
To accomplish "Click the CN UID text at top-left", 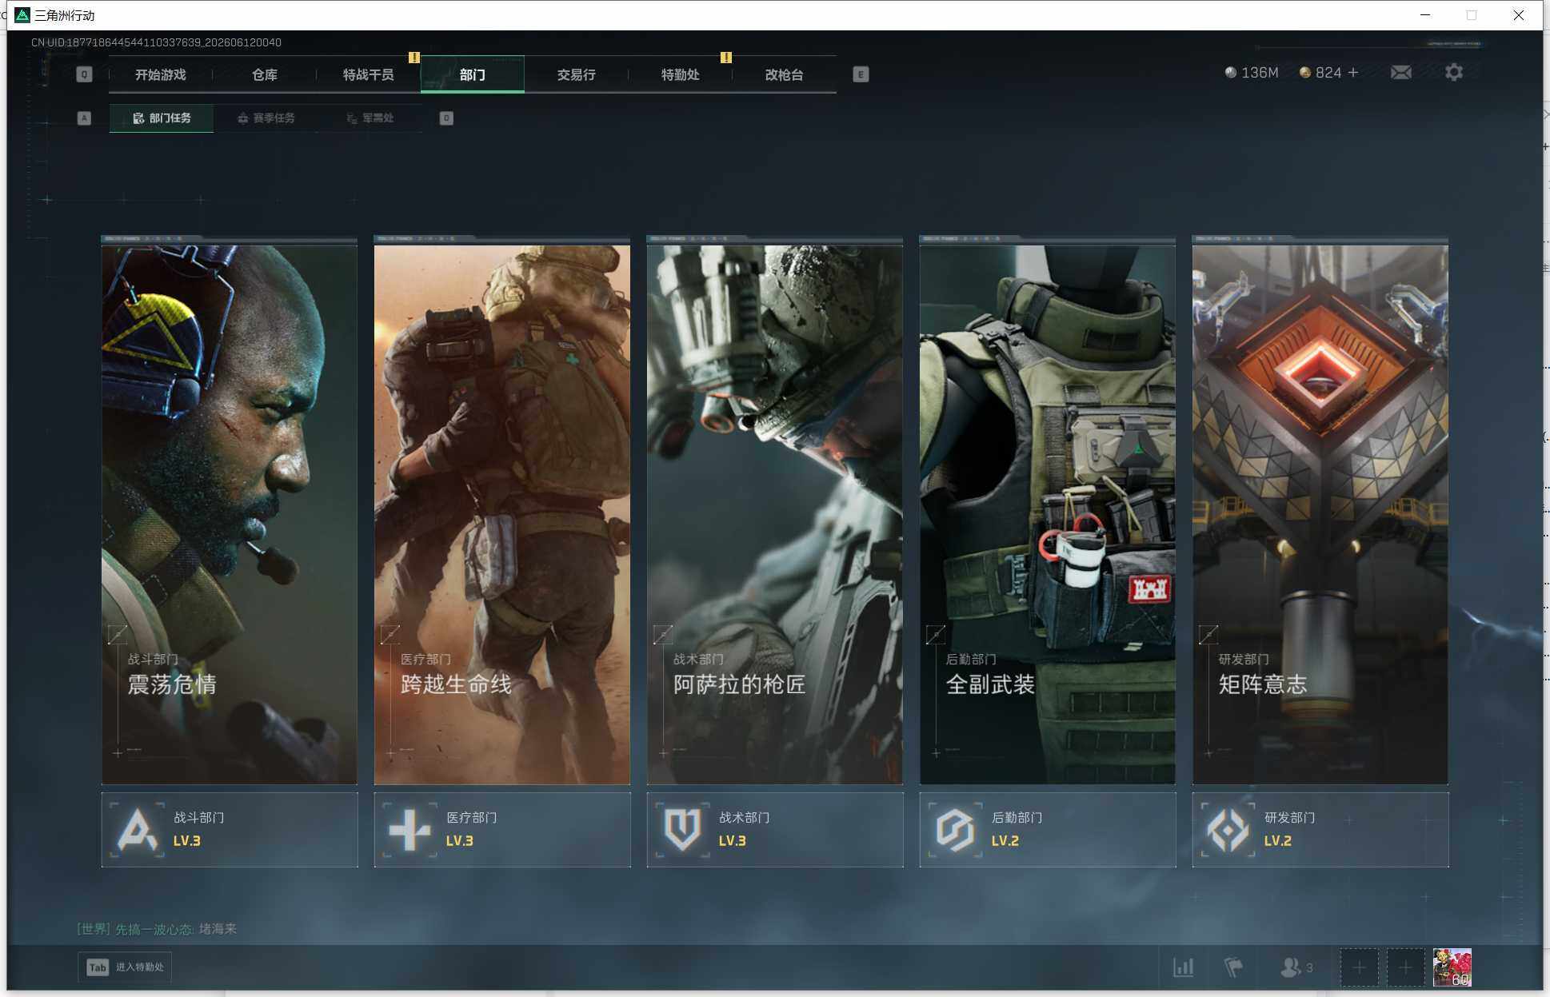I will [x=156, y=42].
